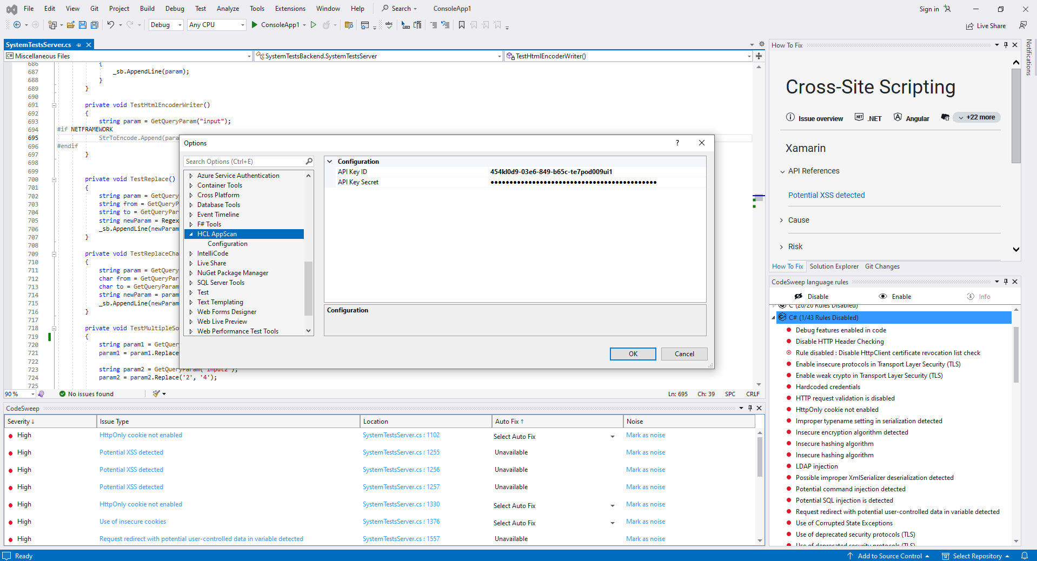Click the search magnifier in Options dialog
1037x561 pixels.
tap(309, 162)
